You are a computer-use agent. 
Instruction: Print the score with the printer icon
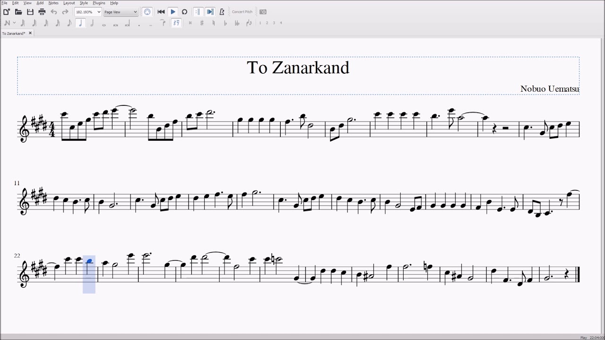click(42, 12)
